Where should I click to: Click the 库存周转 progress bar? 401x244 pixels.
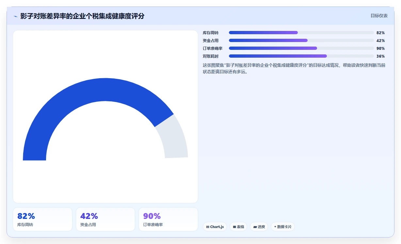click(x=301, y=33)
